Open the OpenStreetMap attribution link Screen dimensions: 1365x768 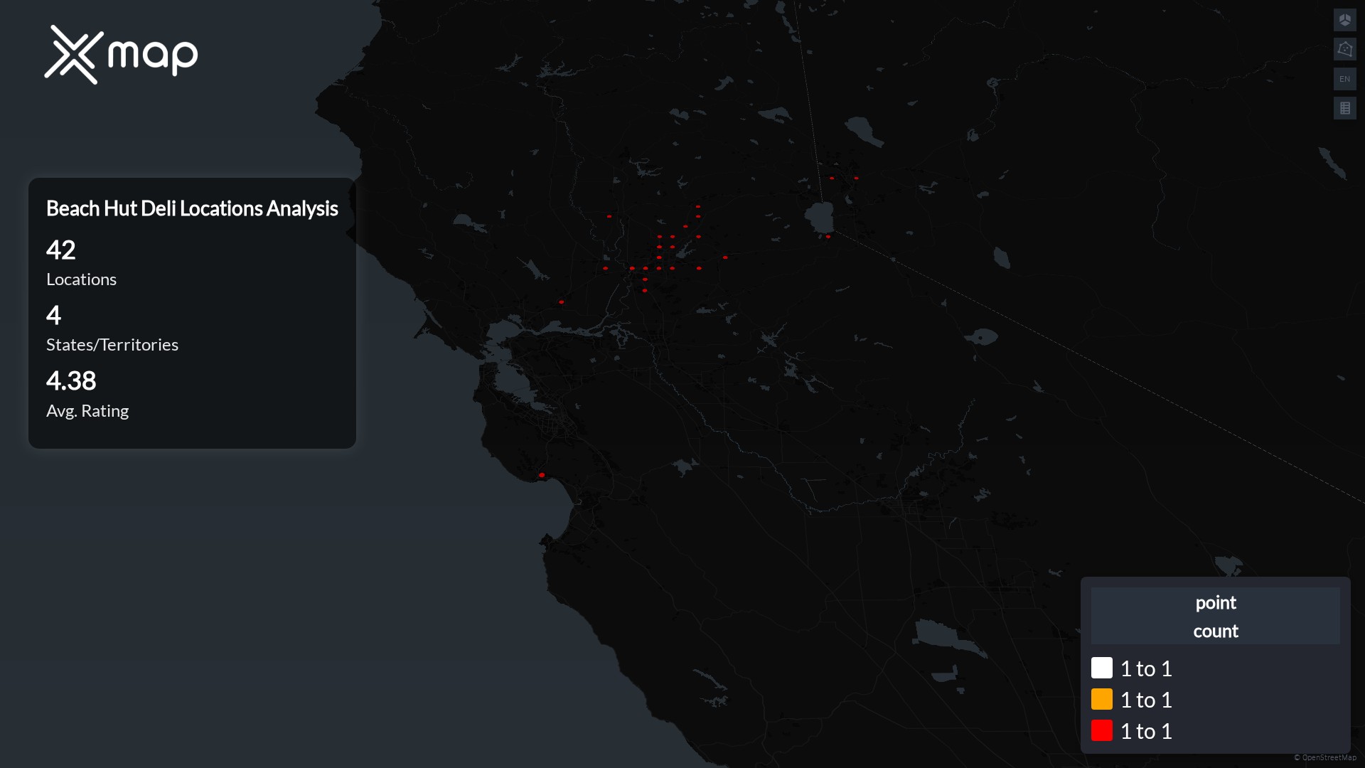click(1328, 757)
